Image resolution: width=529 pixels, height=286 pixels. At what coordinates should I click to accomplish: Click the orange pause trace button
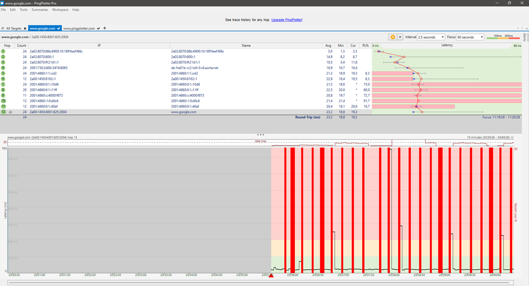(393, 37)
